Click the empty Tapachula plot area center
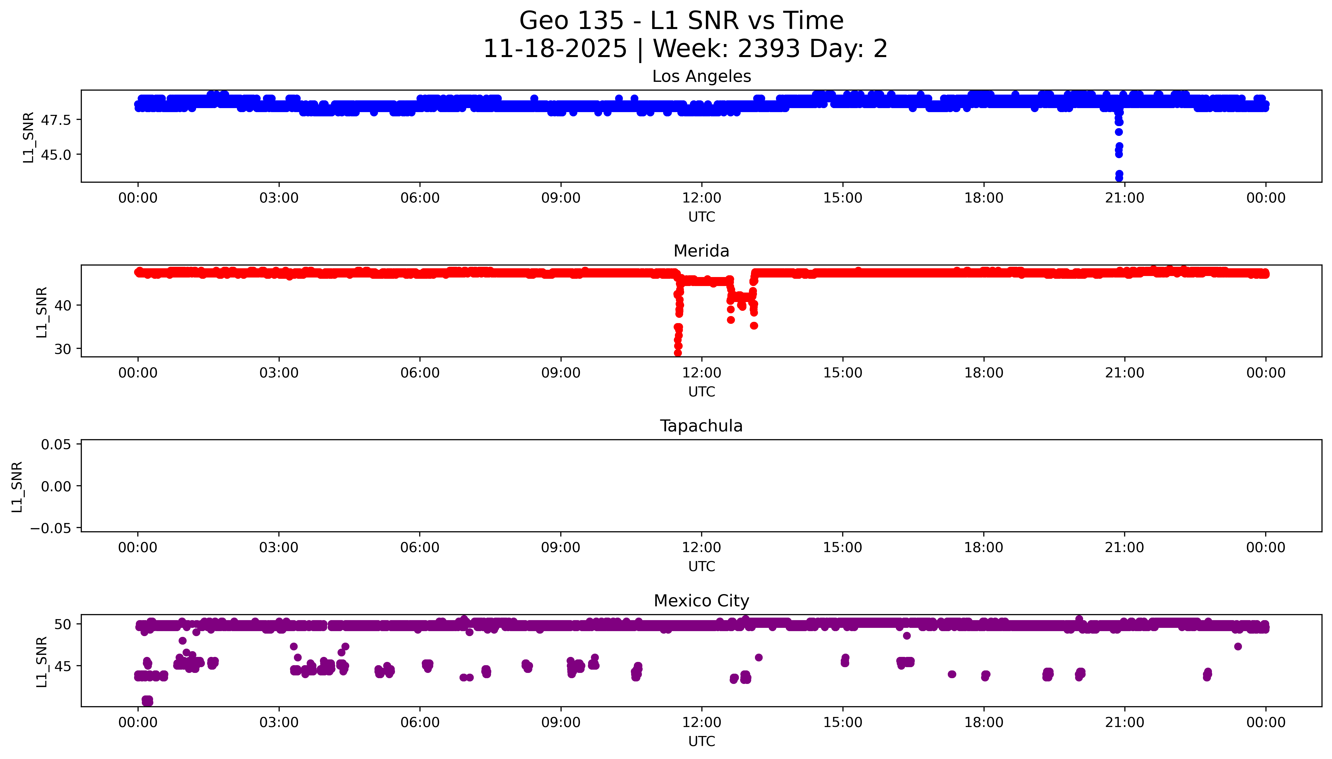Image resolution: width=1332 pixels, height=759 pixels. pyautogui.click(x=701, y=485)
